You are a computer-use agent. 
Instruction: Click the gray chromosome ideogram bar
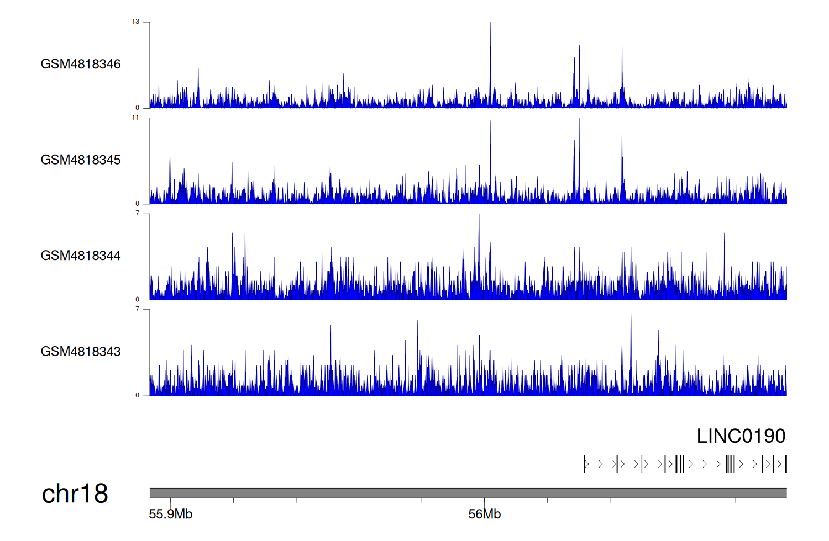pyautogui.click(x=468, y=493)
